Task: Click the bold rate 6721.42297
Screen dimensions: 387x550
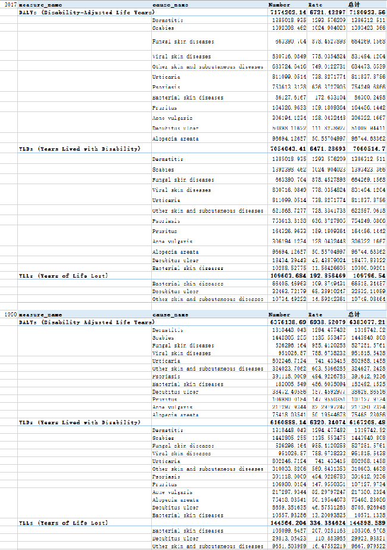Action: coord(327,13)
